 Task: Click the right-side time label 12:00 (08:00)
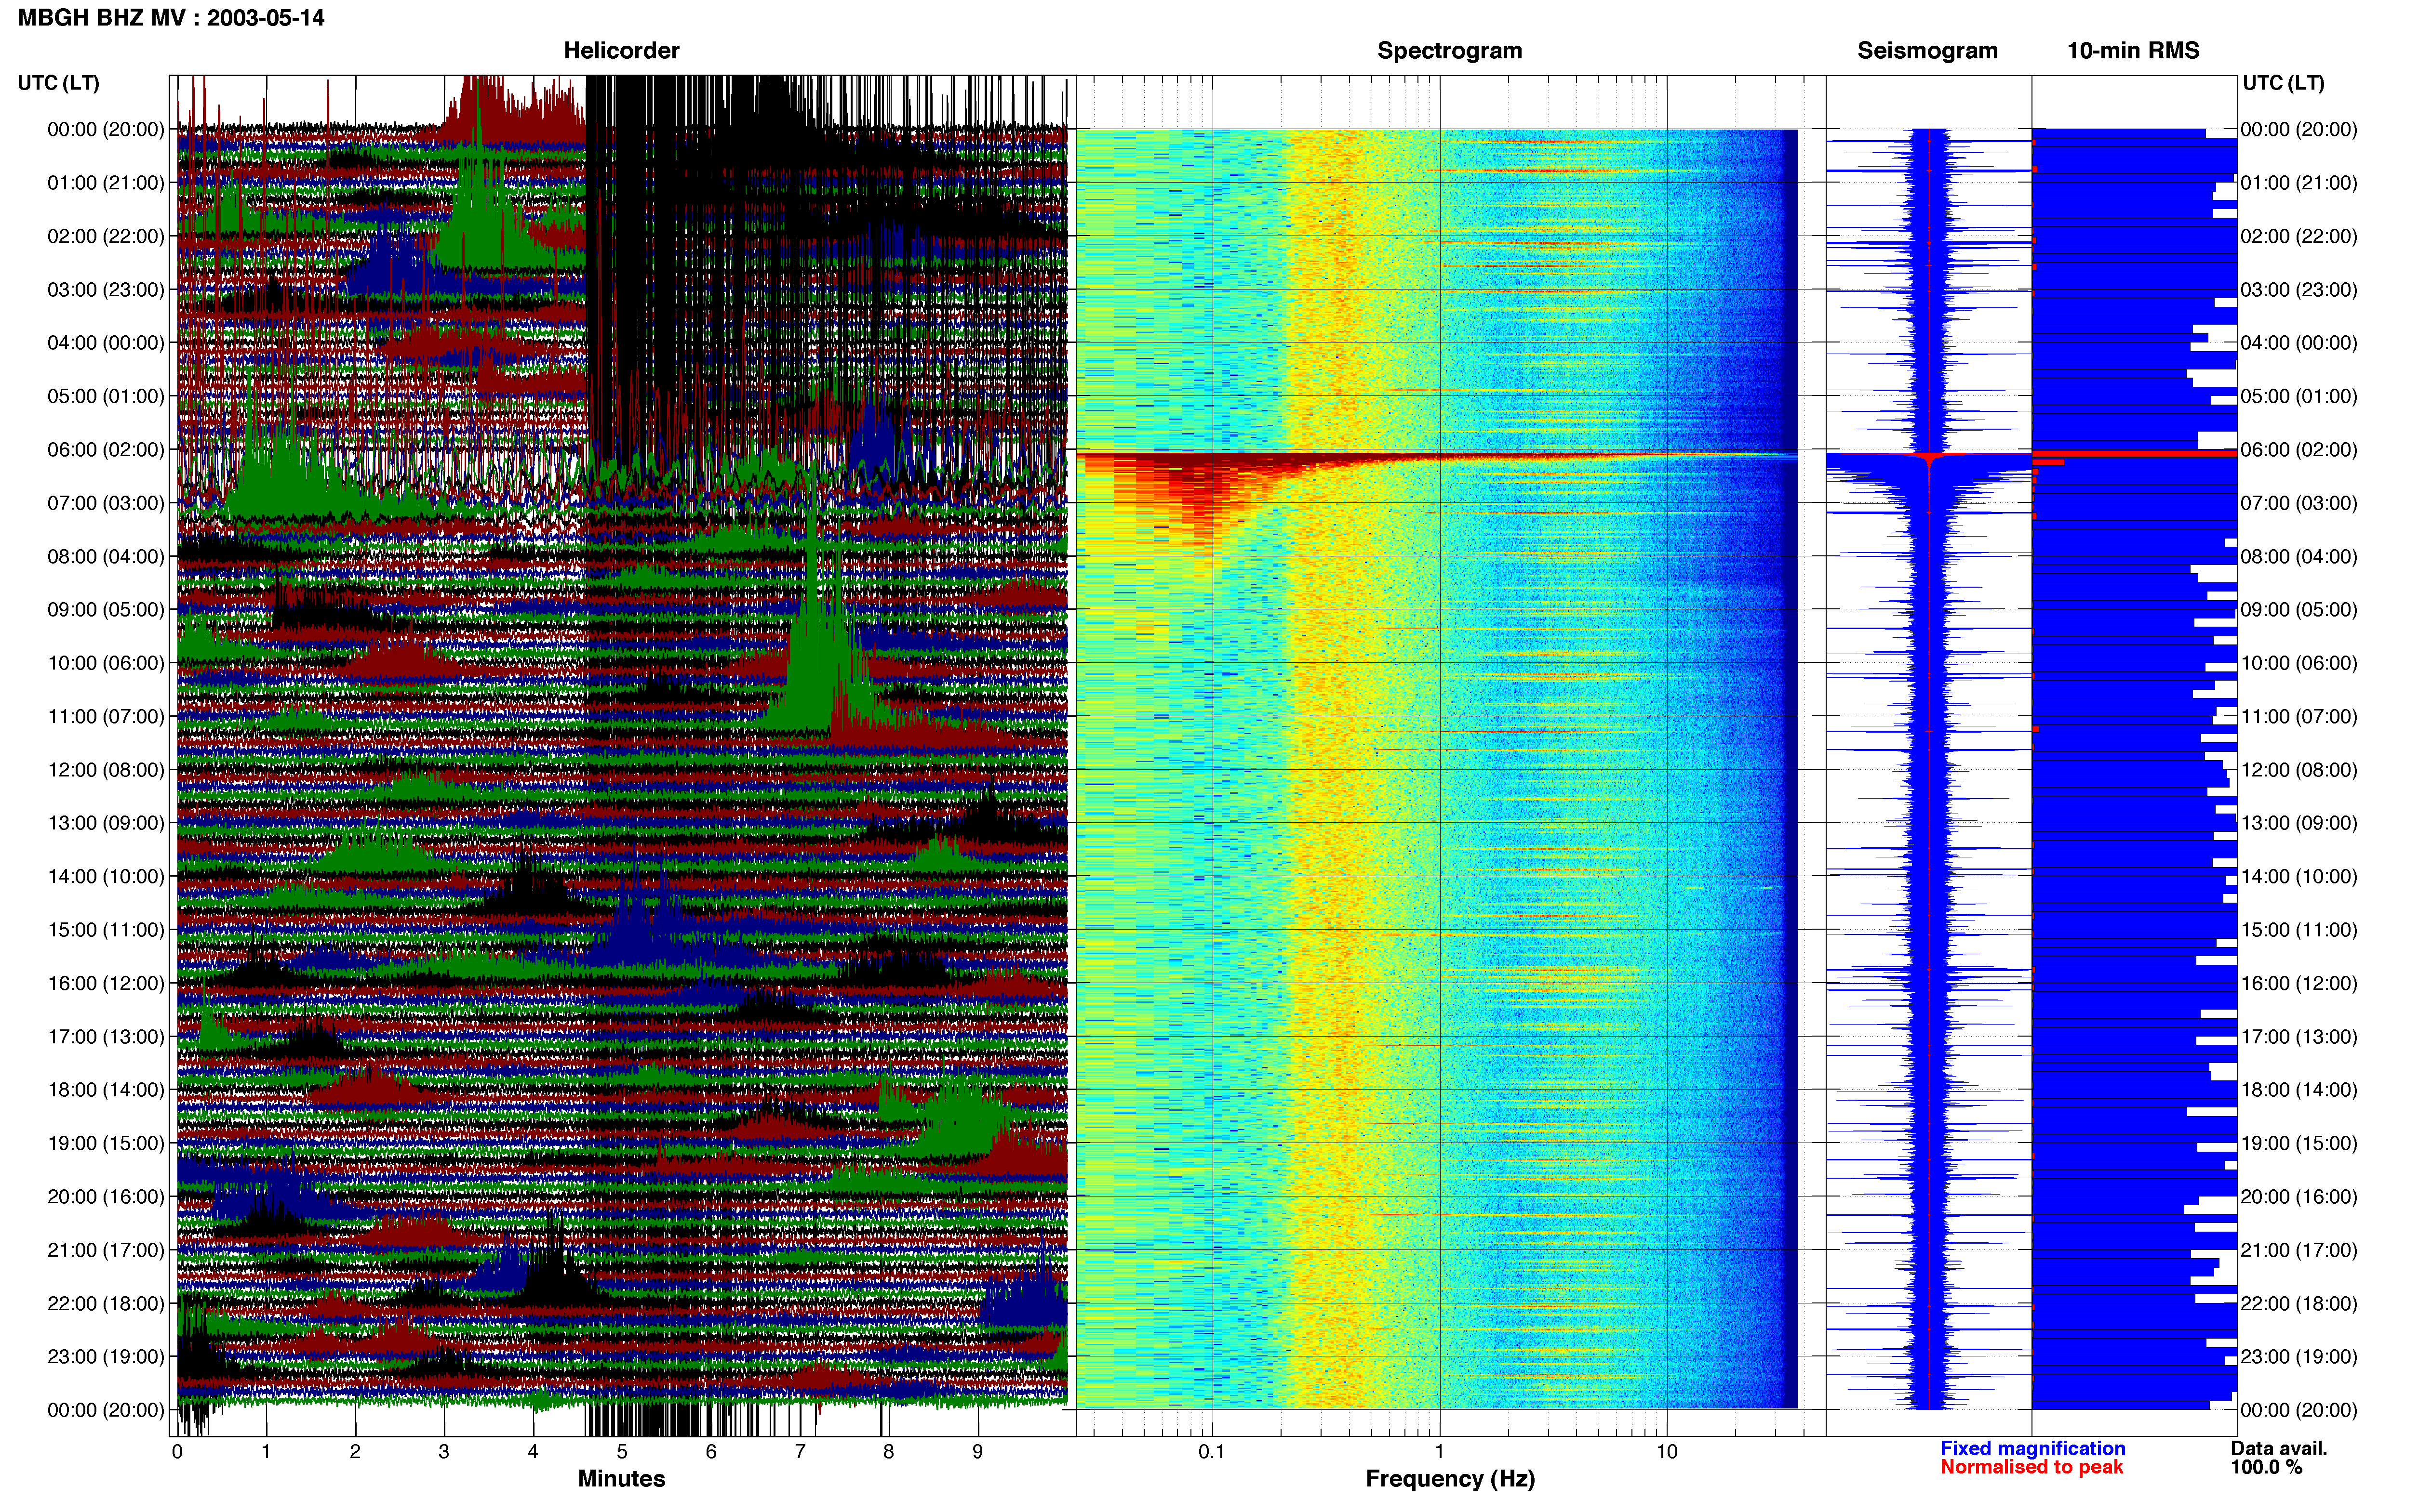pyautogui.click(x=2299, y=770)
